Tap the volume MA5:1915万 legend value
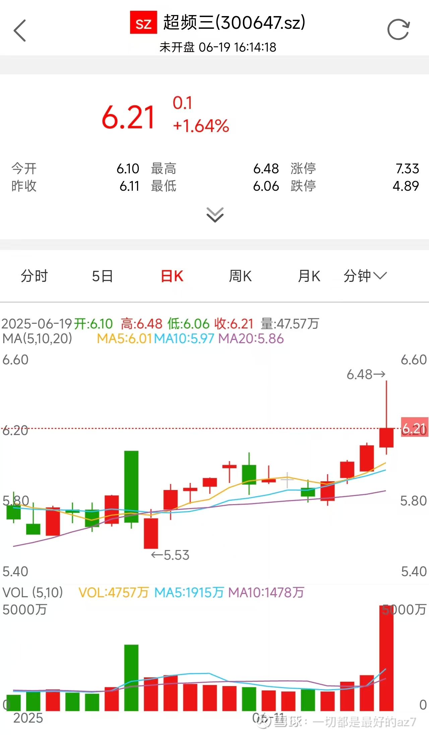This screenshot has height=735, width=429. (189, 593)
